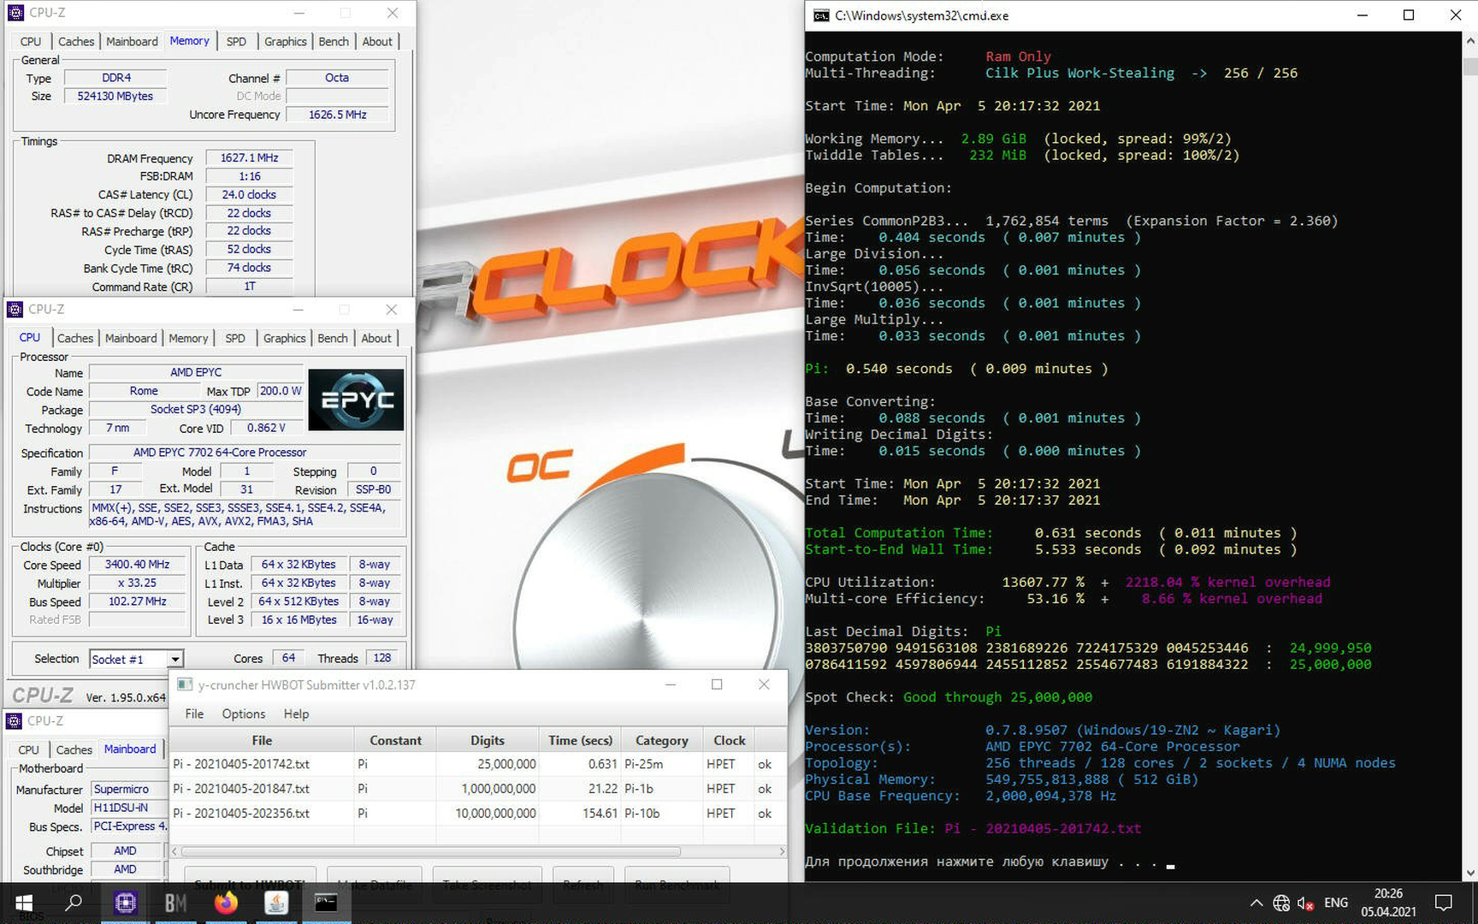1478x924 pixels.
Task: Open Graphics tab in the CPU-Z Processor window
Action: click(284, 338)
